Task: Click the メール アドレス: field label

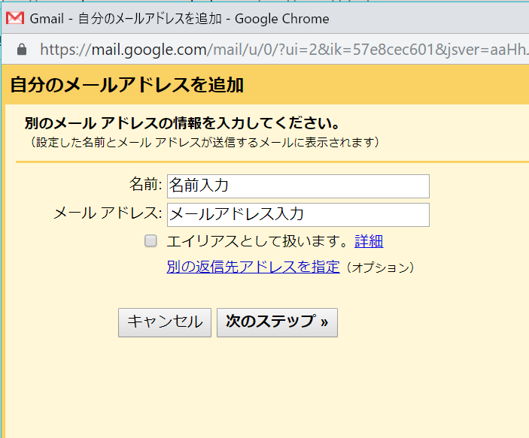Action: [x=108, y=213]
